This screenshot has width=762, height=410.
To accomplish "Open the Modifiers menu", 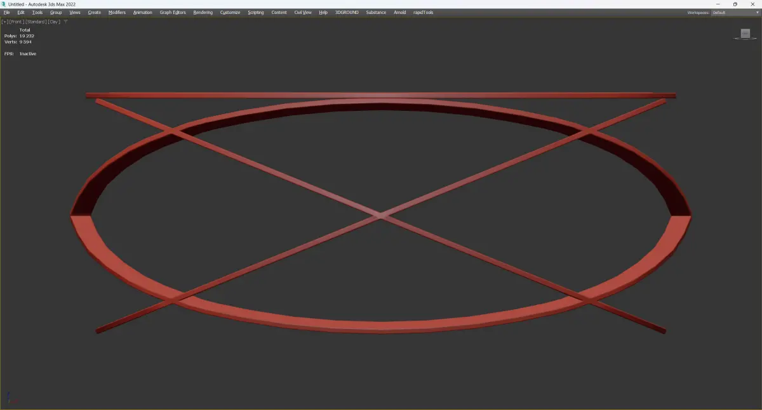I will tap(117, 12).
